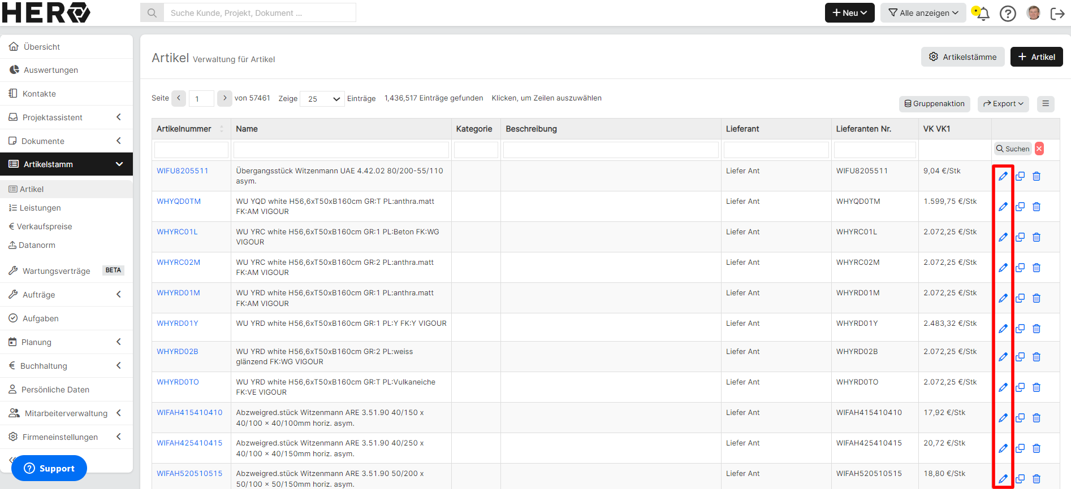Open the Export dropdown
This screenshot has width=1071, height=489.
pos(1003,103)
